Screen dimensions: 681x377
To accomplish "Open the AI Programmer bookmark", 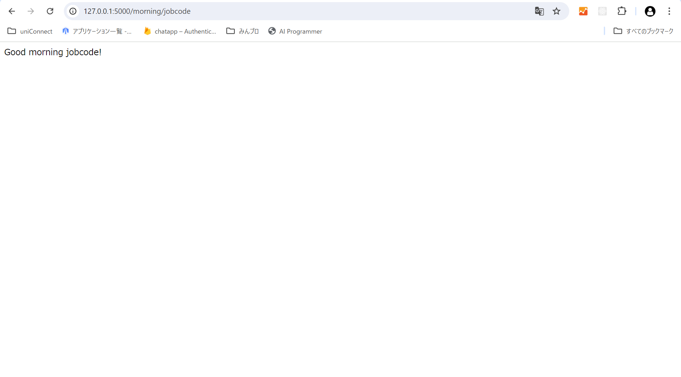I will (x=295, y=31).
